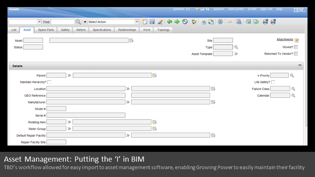Open the Topology tab

pos(163,30)
